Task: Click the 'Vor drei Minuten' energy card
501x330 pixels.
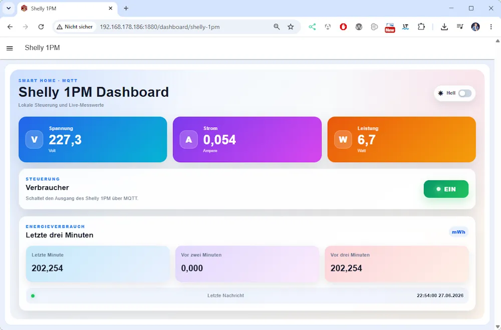Action: [x=397, y=264]
